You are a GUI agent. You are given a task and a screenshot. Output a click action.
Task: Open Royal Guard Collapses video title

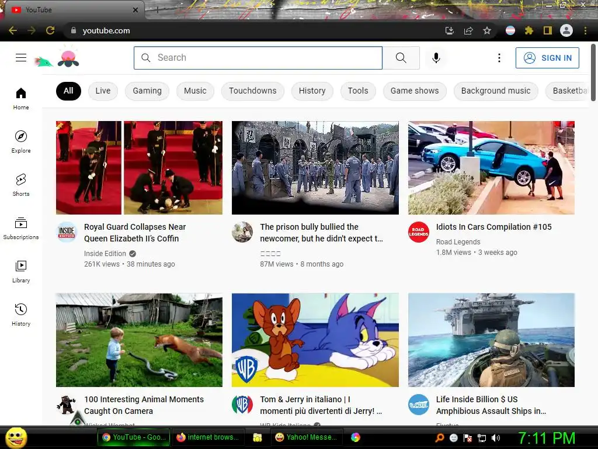135,233
